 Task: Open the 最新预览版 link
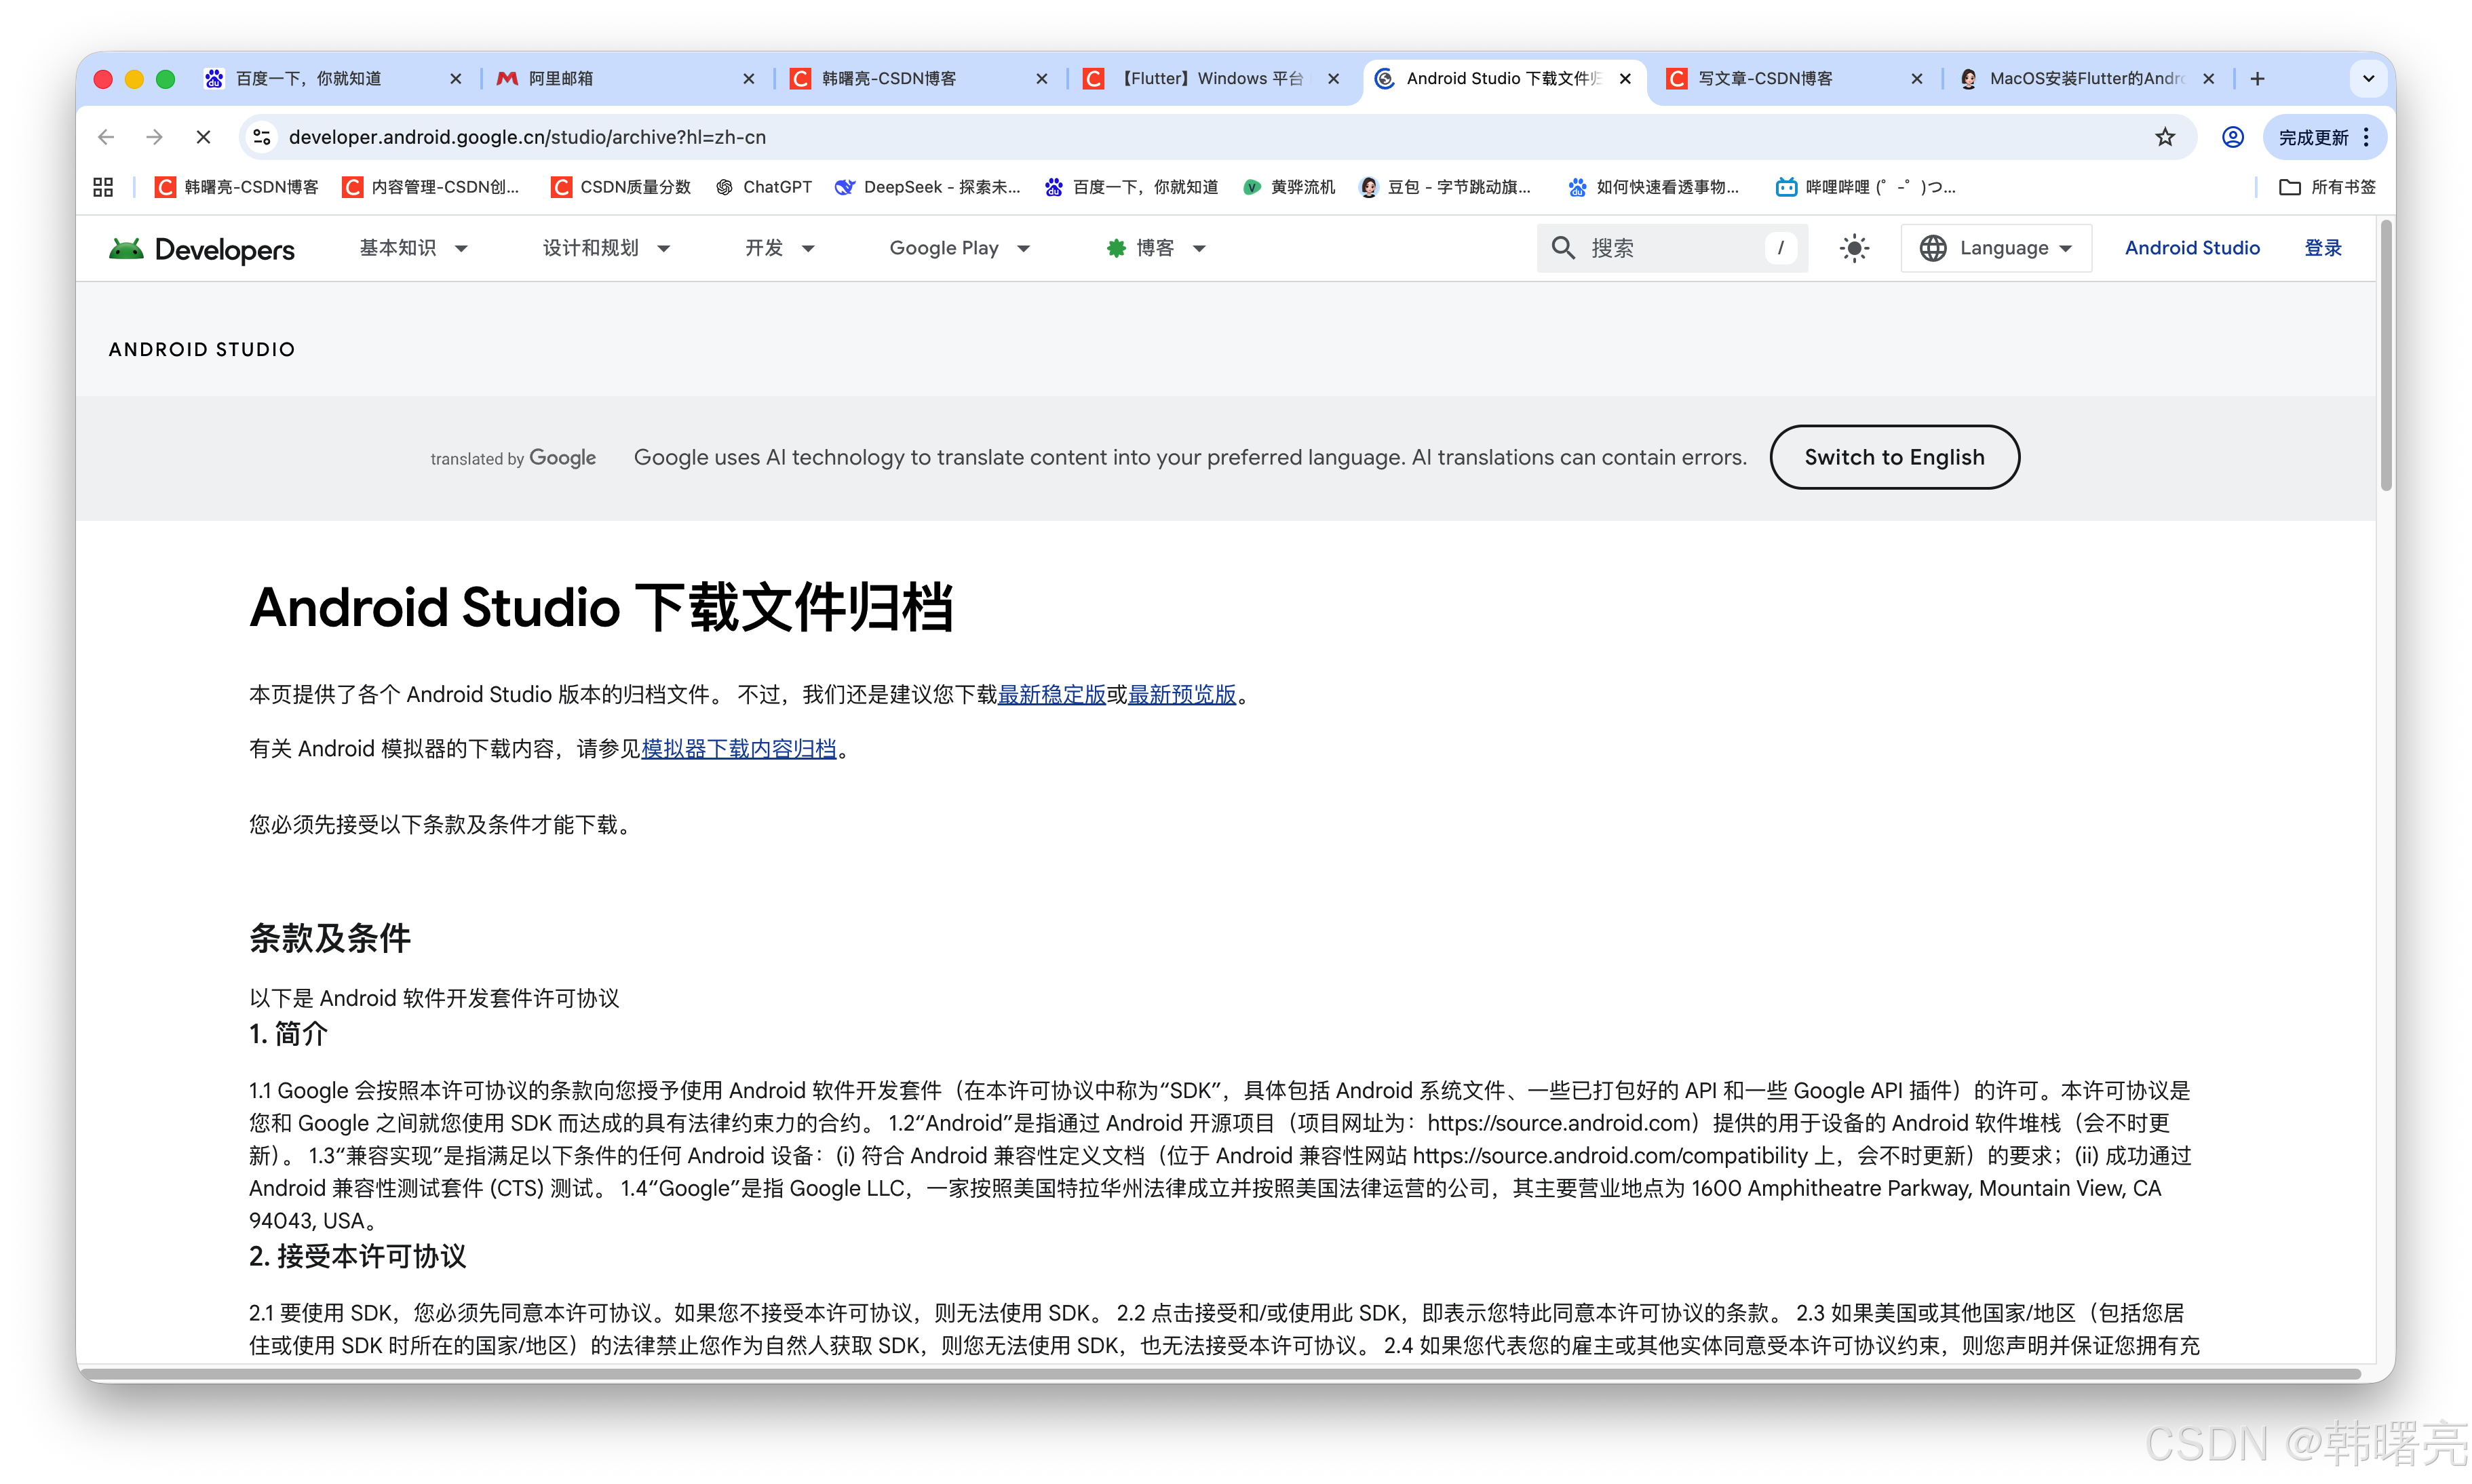(x=1182, y=694)
